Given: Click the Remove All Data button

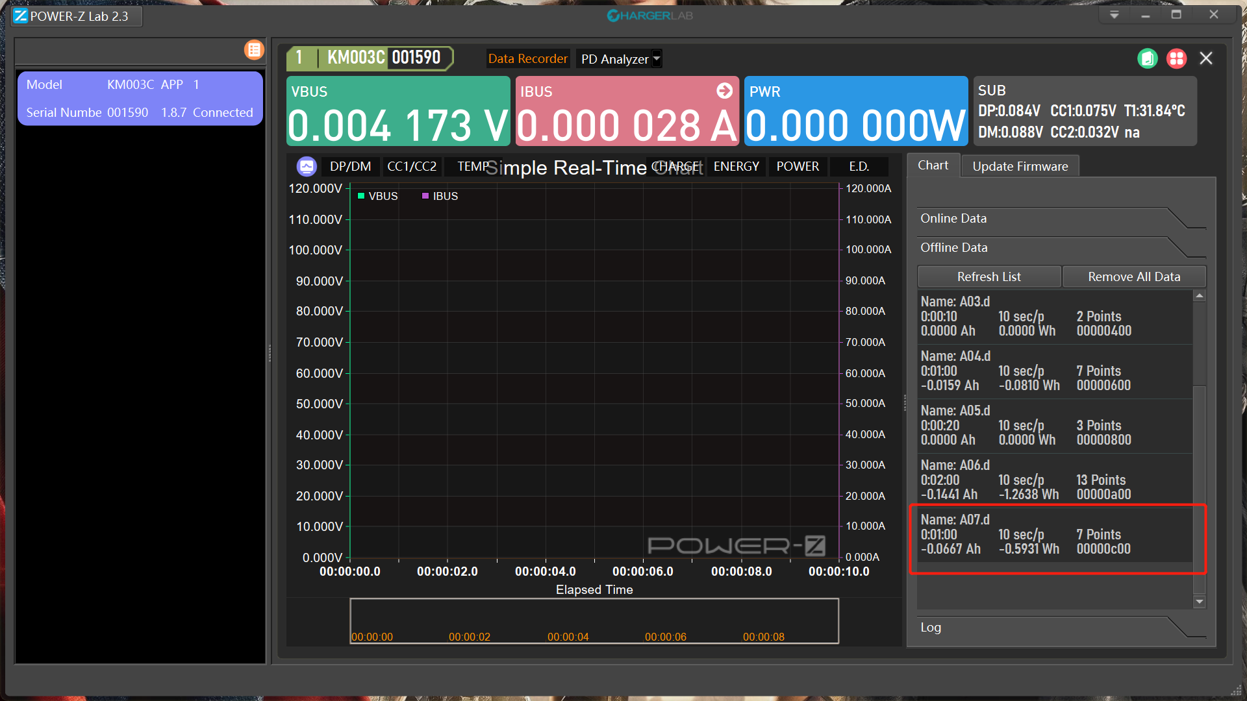Looking at the screenshot, I should click(1133, 277).
